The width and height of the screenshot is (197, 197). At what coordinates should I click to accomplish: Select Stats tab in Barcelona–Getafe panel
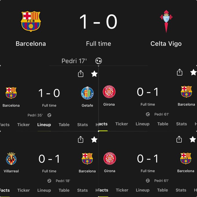[82, 125]
